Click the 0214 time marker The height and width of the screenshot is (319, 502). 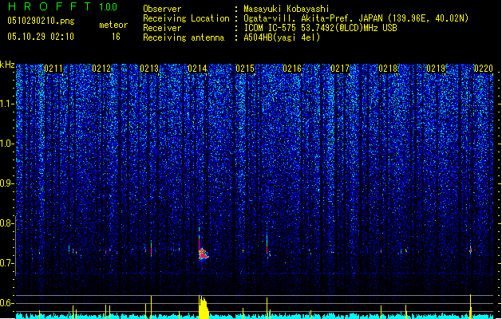point(197,68)
